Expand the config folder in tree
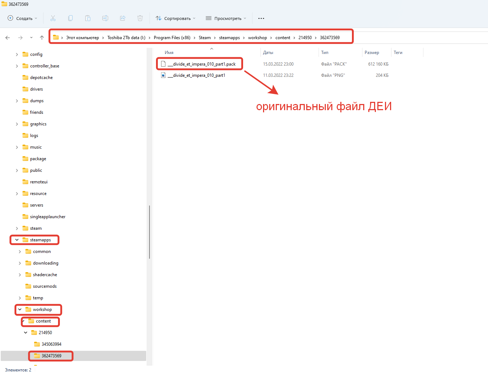The height and width of the screenshot is (374, 488). pos(17,54)
